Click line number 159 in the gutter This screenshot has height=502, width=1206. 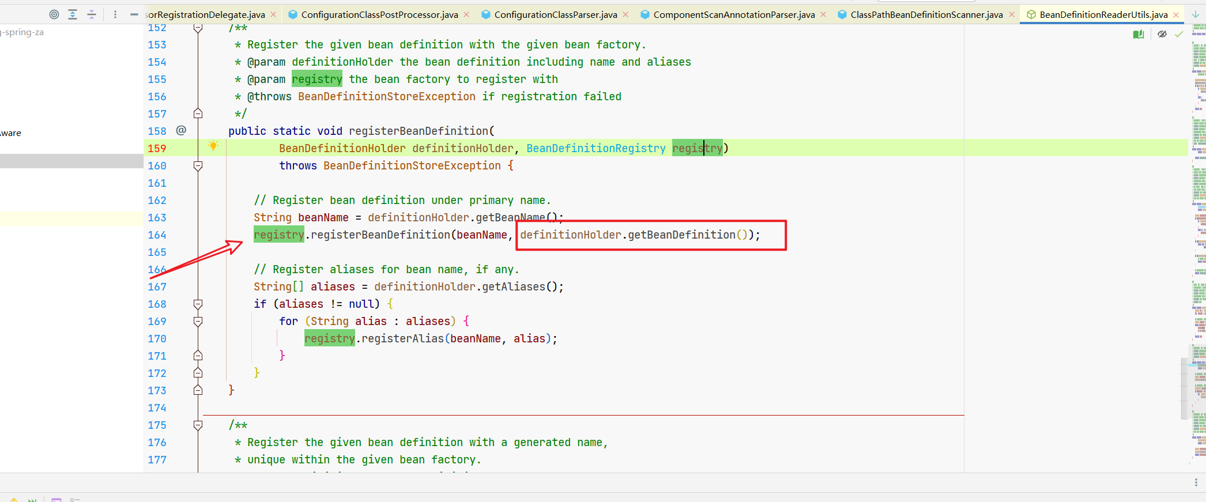click(157, 148)
